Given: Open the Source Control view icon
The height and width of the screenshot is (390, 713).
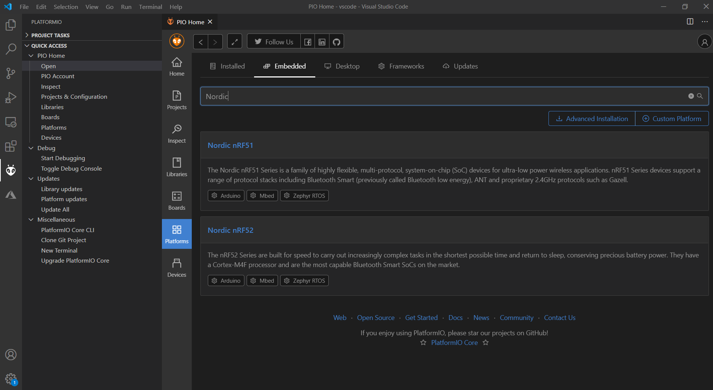Looking at the screenshot, I should tap(11, 73).
